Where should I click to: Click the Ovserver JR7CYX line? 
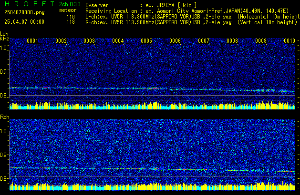coord(141,5)
